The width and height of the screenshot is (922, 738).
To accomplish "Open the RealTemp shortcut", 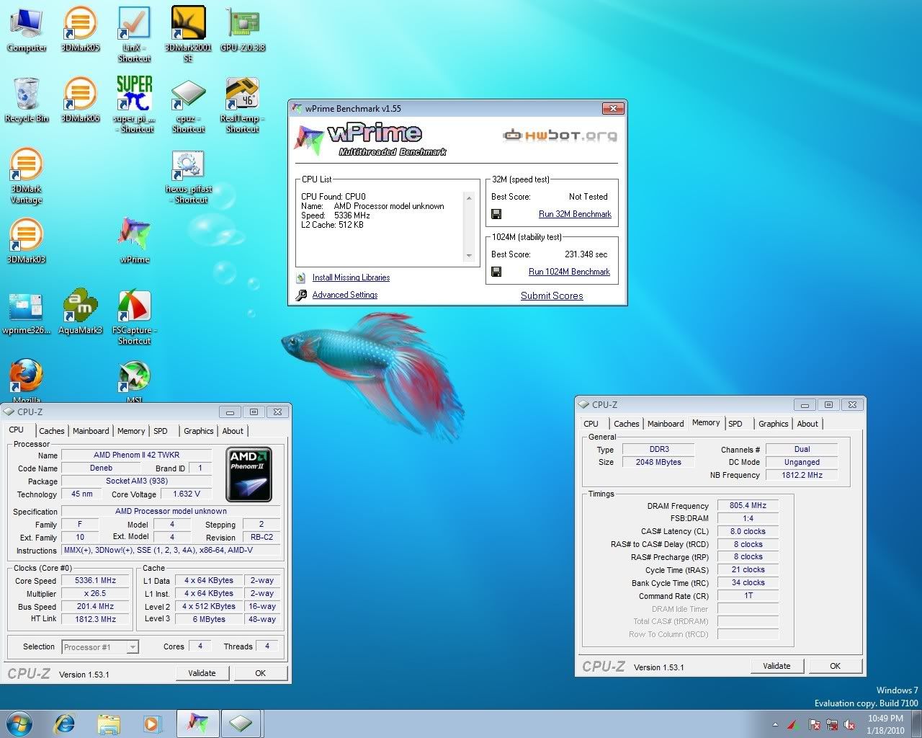I will click(243, 105).
